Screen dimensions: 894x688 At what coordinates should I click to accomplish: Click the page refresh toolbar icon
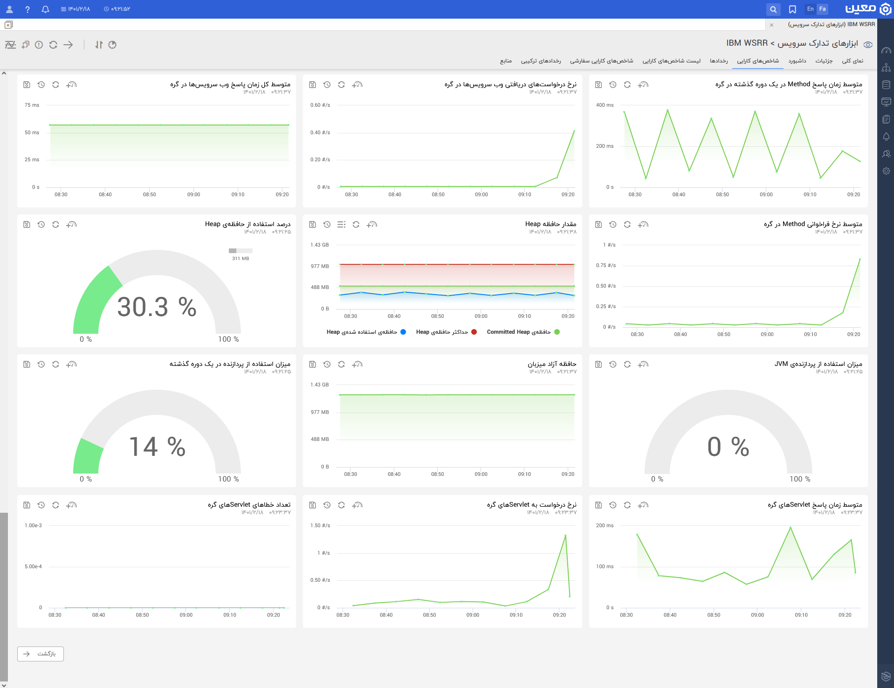pos(53,45)
